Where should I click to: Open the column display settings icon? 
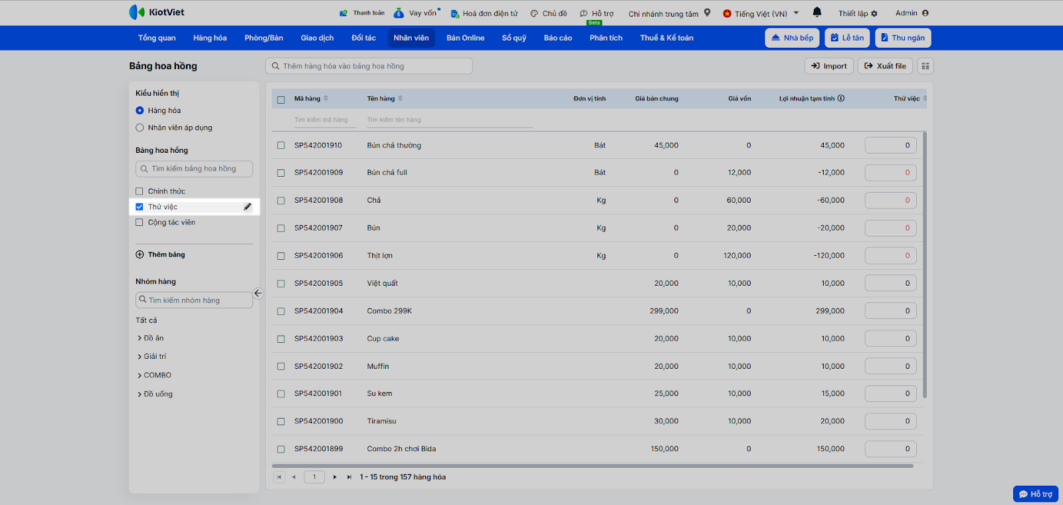(x=925, y=66)
